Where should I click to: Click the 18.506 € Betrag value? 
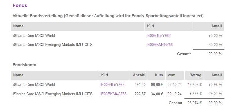click(195, 84)
